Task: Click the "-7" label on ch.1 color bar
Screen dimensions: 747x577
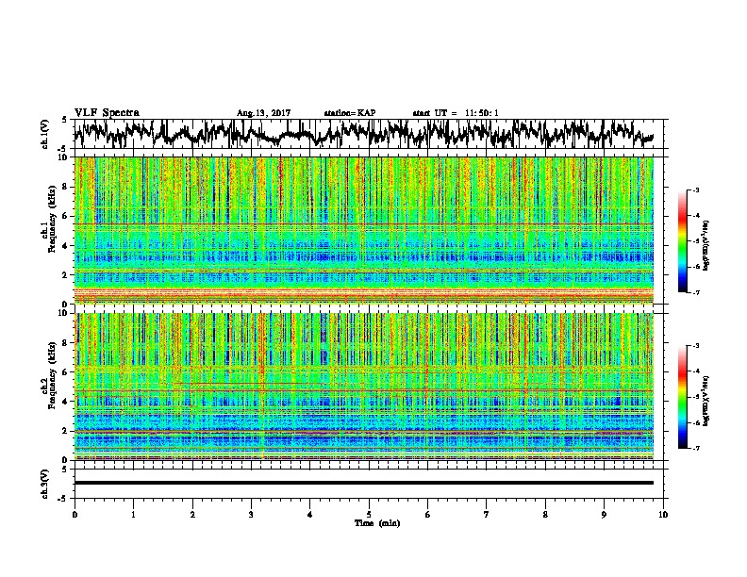Action: [695, 292]
